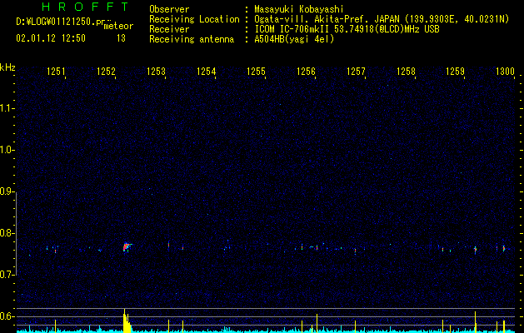This screenshot has height=333, width=524.
Task: Click the 'Observer' field label
Action: [x=169, y=9]
